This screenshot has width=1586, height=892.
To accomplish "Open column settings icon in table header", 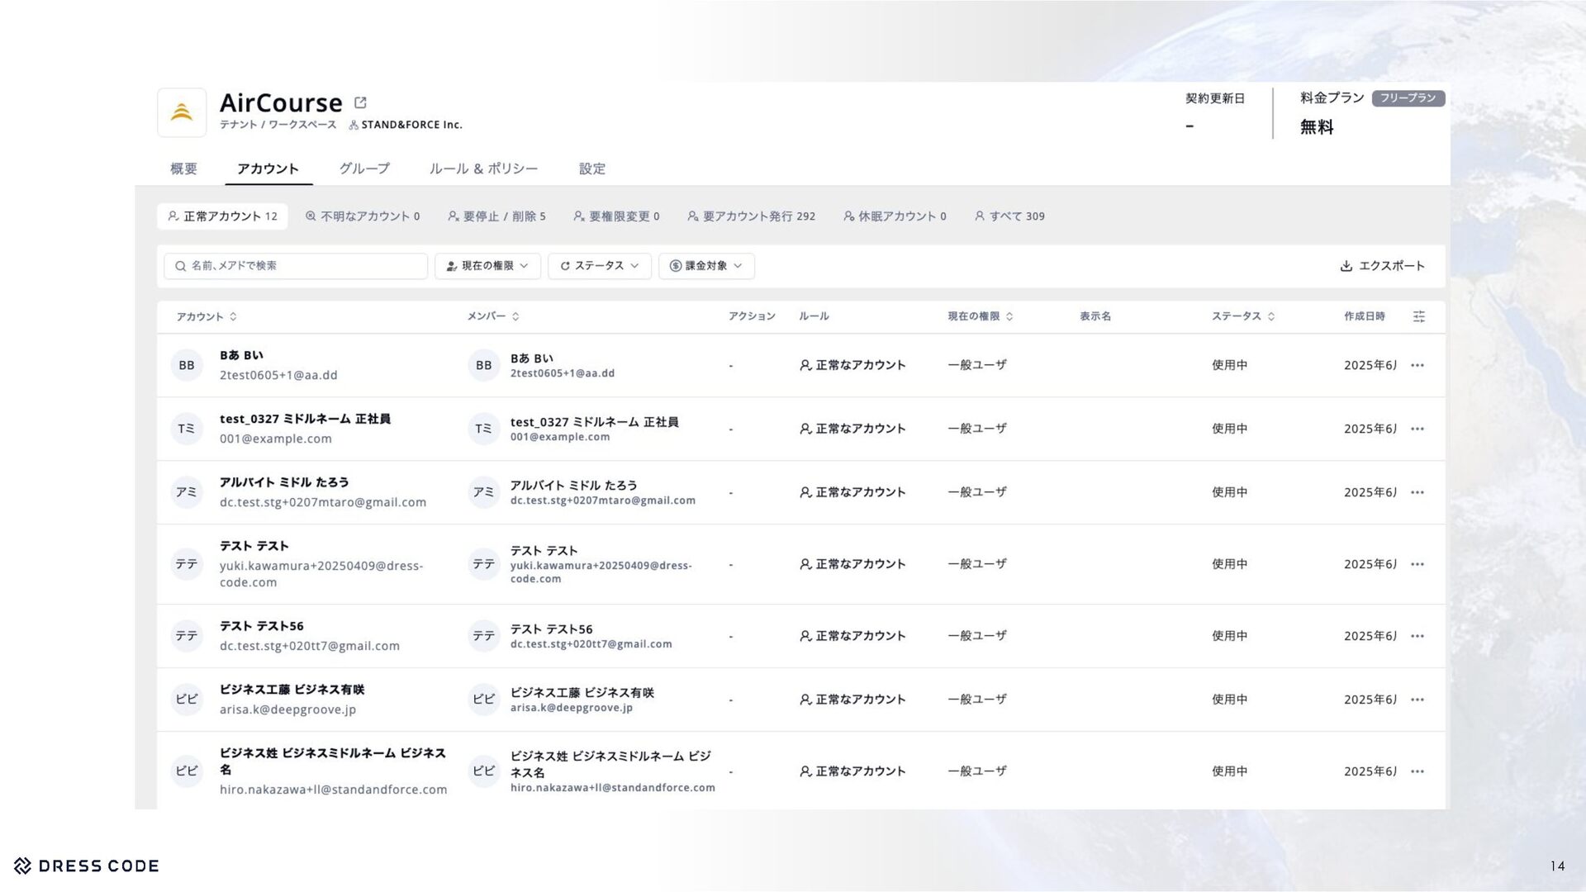I will (x=1418, y=316).
